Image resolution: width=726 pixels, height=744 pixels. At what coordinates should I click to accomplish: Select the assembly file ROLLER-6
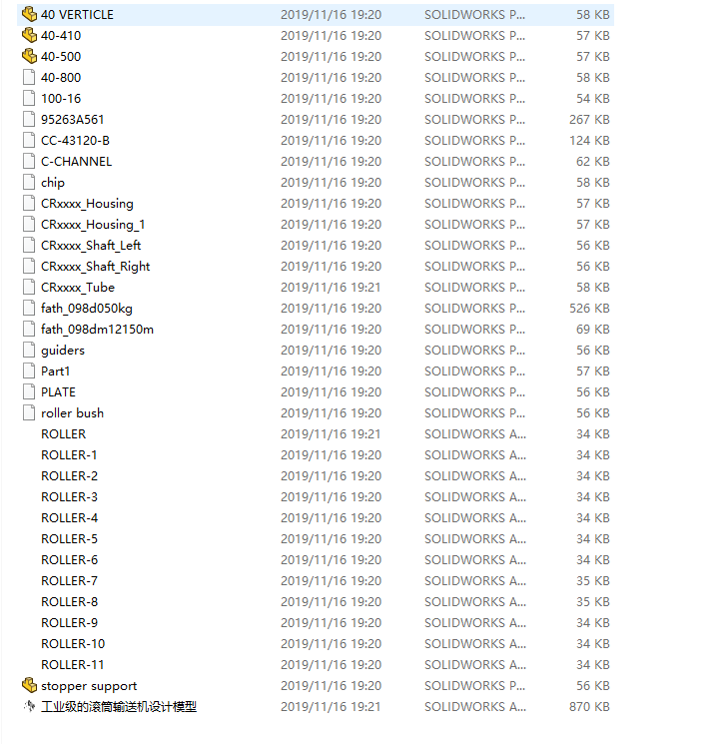[69, 560]
